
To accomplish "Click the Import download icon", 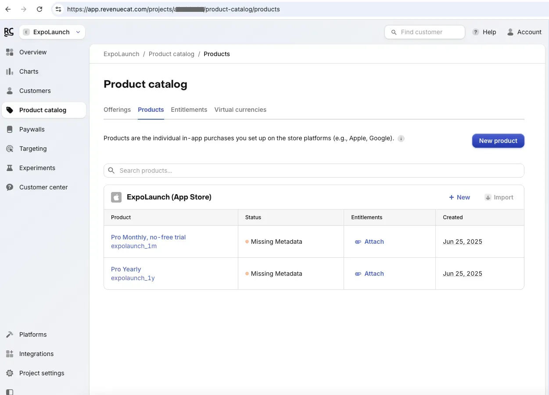I will (488, 197).
